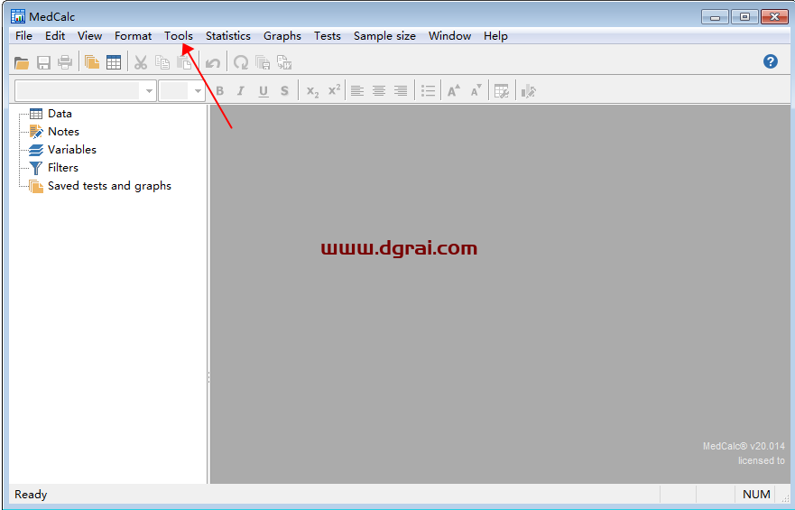Align text left
Viewport: 795px width, 510px height.
pyautogui.click(x=357, y=91)
